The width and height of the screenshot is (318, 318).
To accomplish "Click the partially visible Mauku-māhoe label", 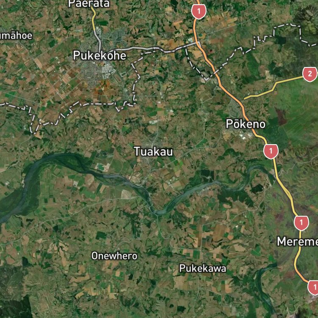I will 16,36.
